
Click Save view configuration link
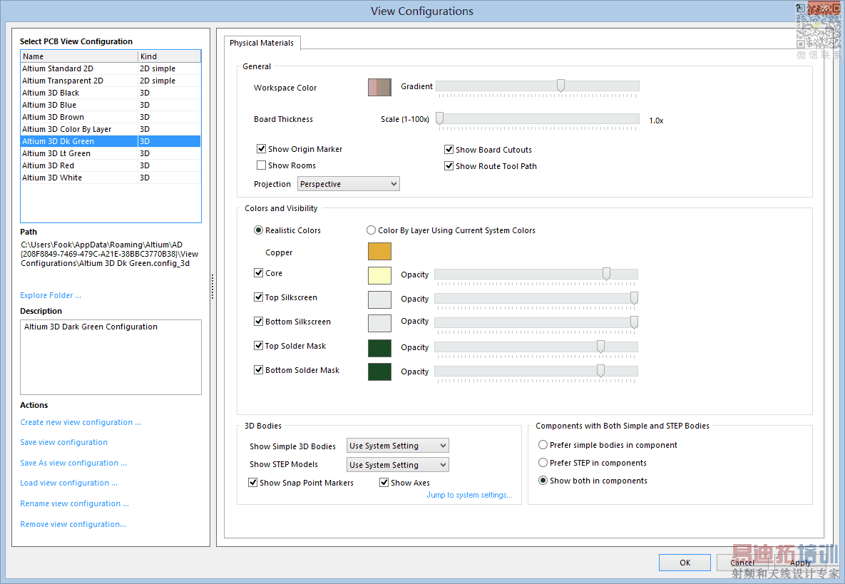click(63, 442)
